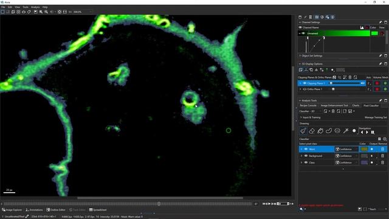
Task: Change the Unnamed channel green color swatch
Action: 374,33
